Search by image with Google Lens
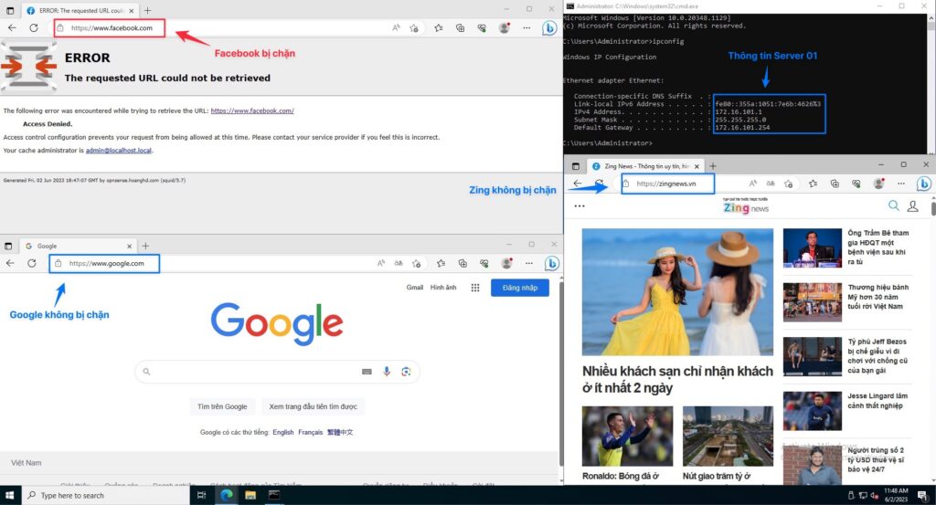The width and height of the screenshot is (936, 505). [x=406, y=372]
